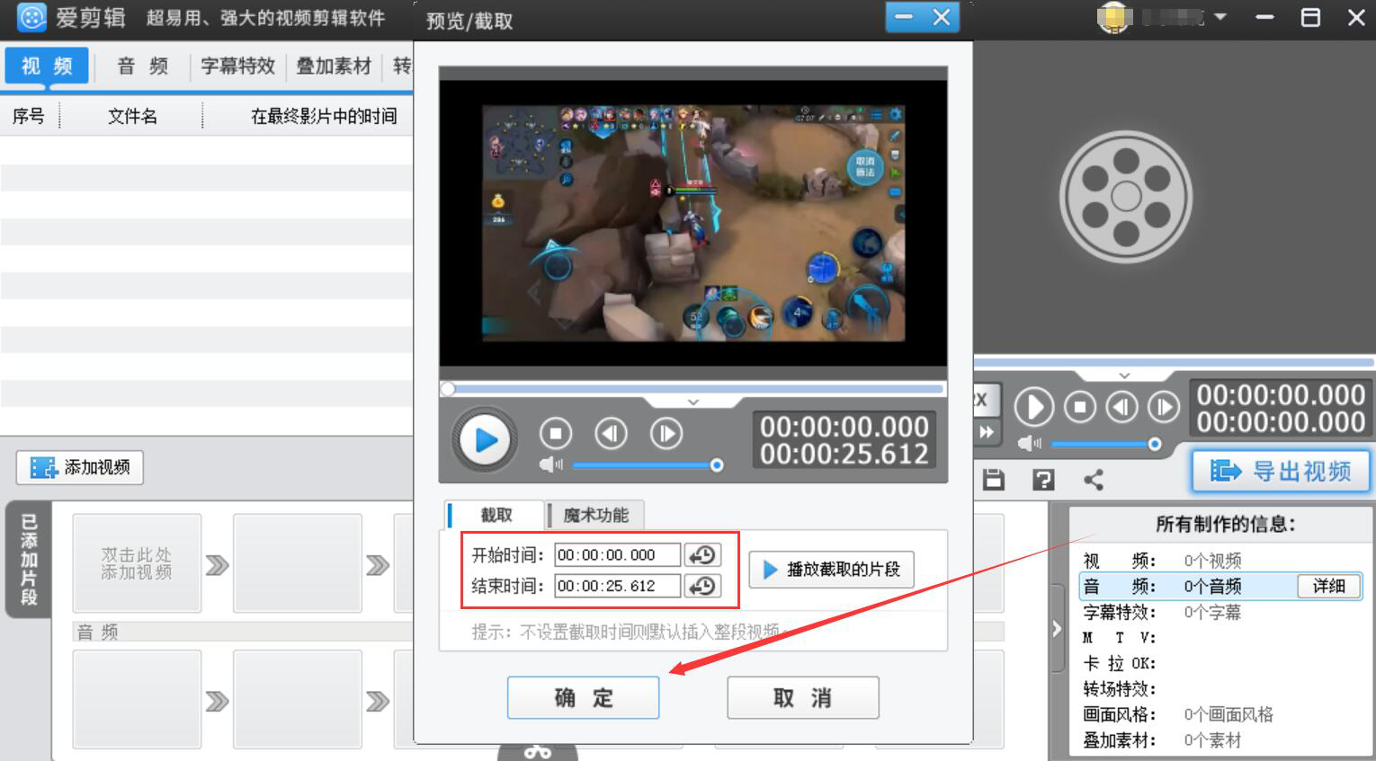
Task: Collapse the 所有制作的信息 panel arrow
Action: click(1057, 629)
